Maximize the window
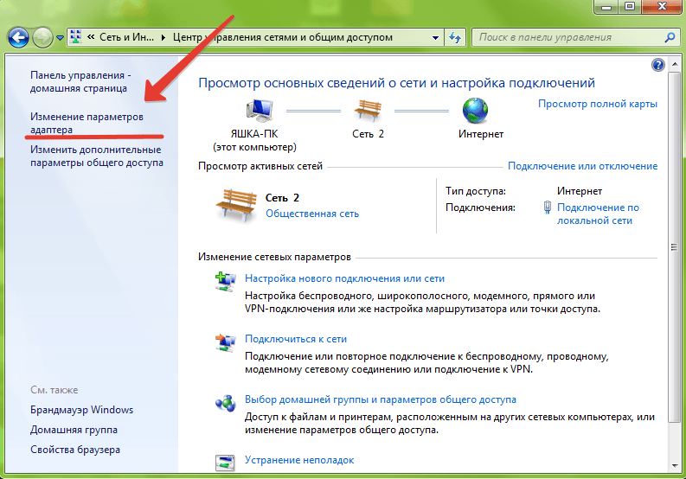 coord(630,7)
